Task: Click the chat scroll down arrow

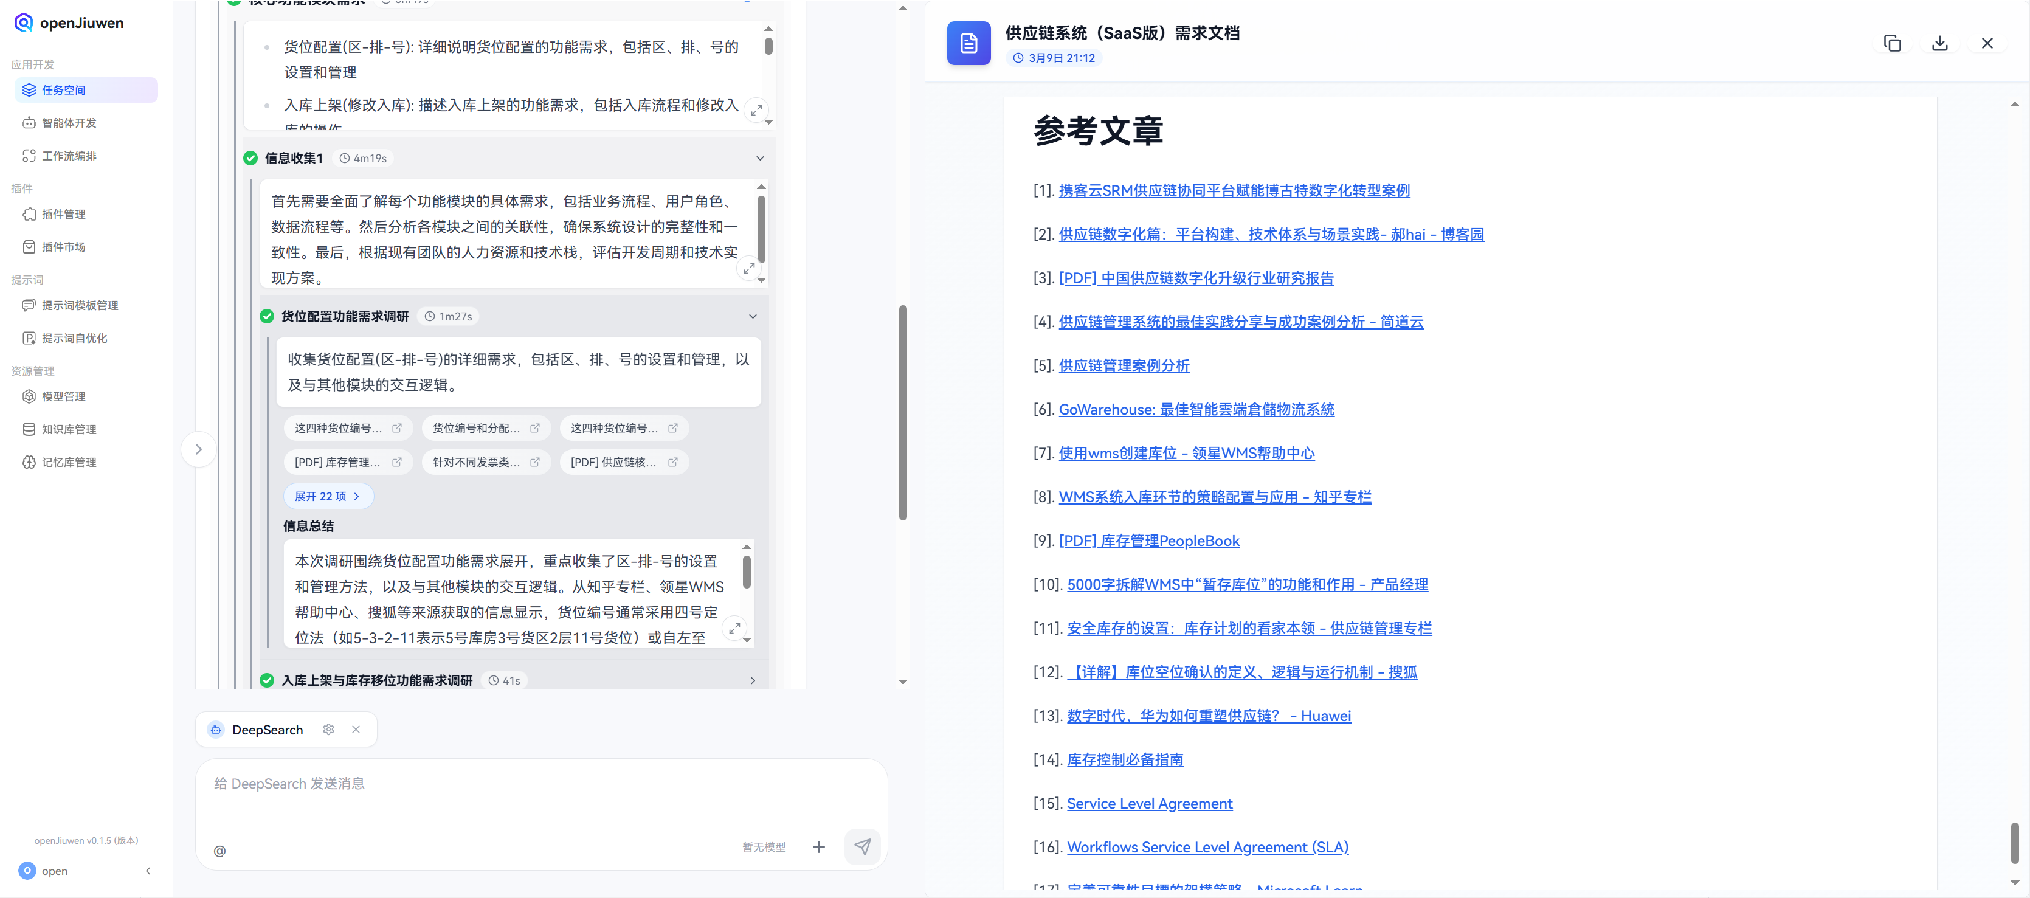Action: tap(903, 682)
